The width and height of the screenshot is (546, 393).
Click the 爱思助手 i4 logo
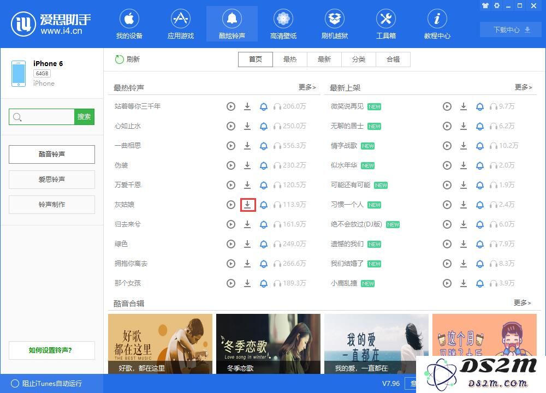(x=51, y=24)
